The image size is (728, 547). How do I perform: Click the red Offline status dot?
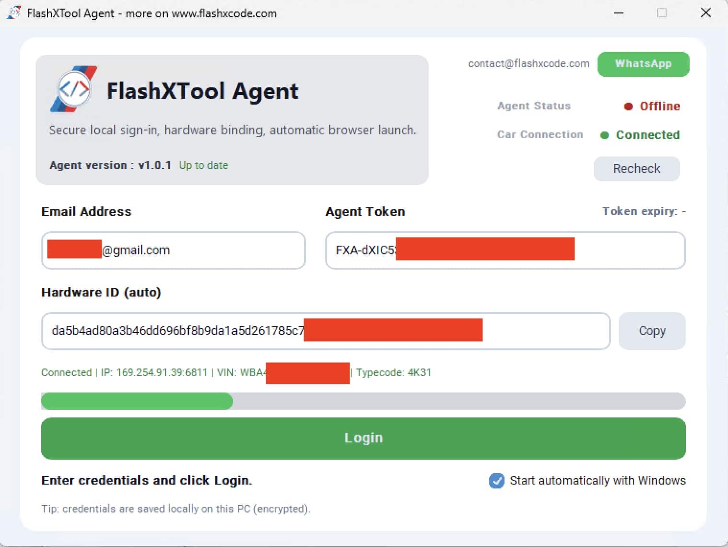click(x=628, y=107)
